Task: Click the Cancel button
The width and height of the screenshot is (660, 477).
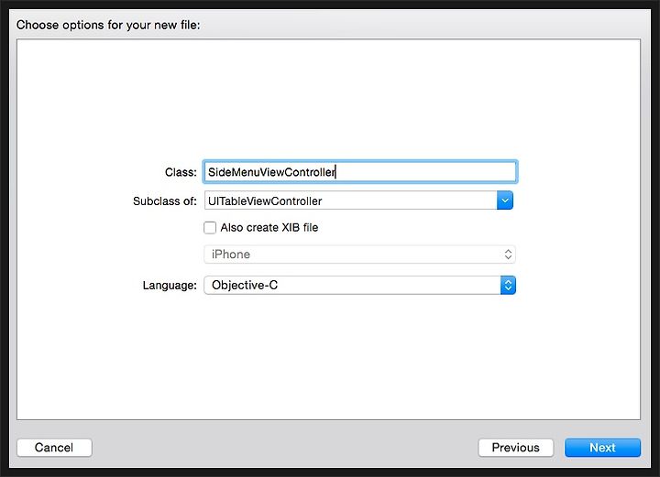Action: point(54,448)
